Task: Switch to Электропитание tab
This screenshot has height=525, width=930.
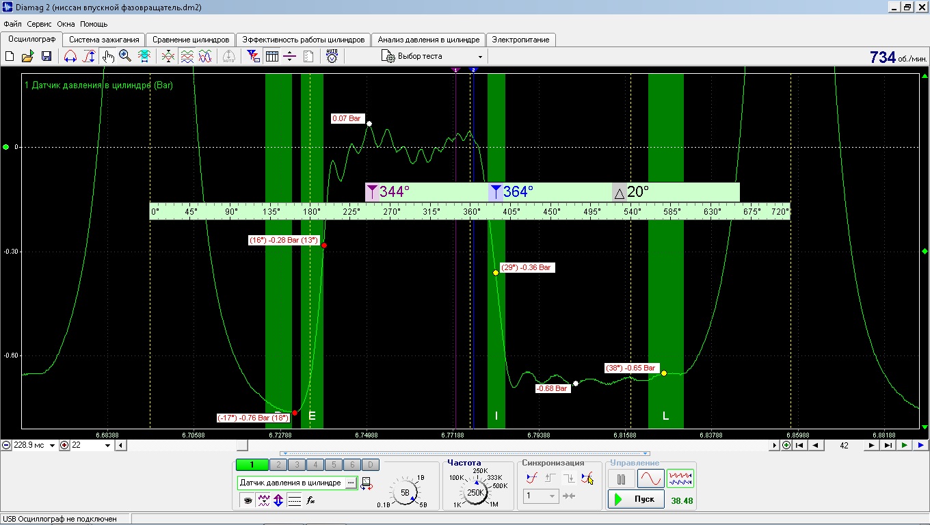Action: click(521, 40)
